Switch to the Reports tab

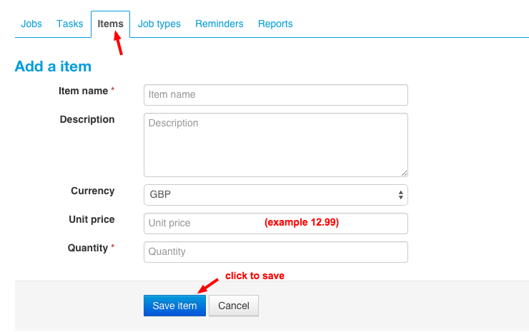click(x=275, y=24)
